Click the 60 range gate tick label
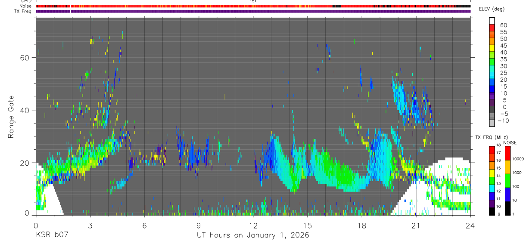Image resolution: width=529 pixels, height=244 pixels. point(26,57)
